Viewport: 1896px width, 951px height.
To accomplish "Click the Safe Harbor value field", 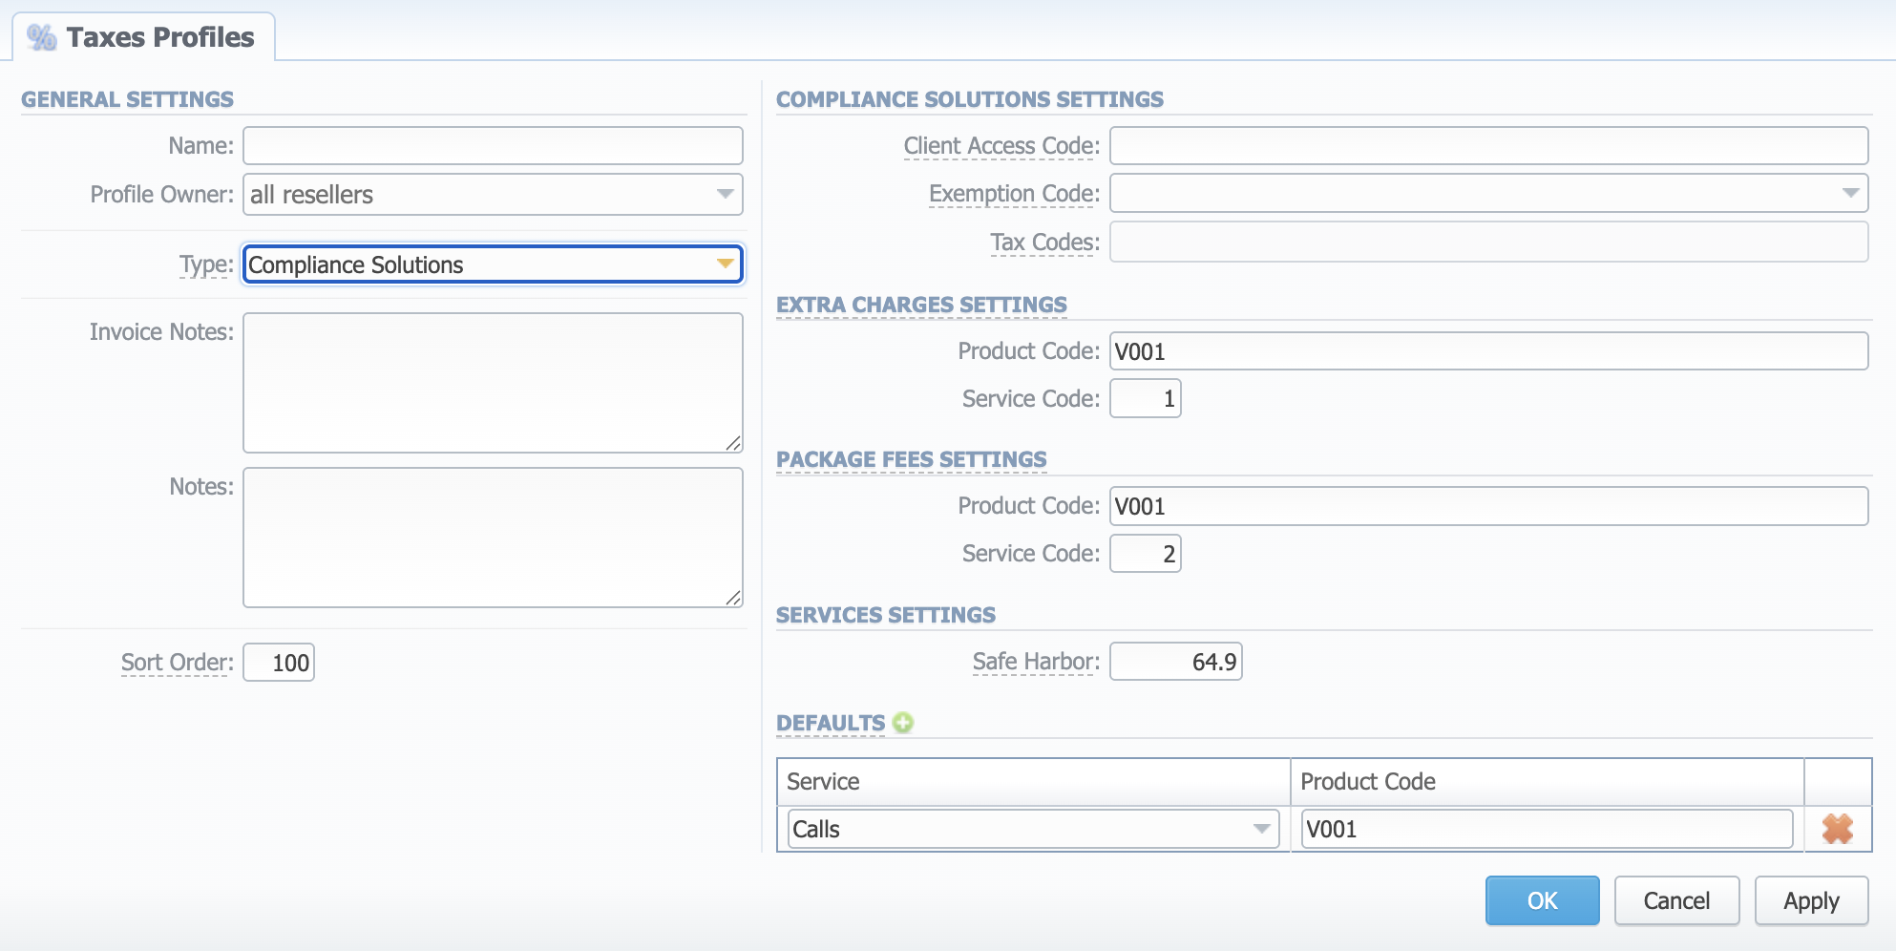I will tap(1175, 662).
